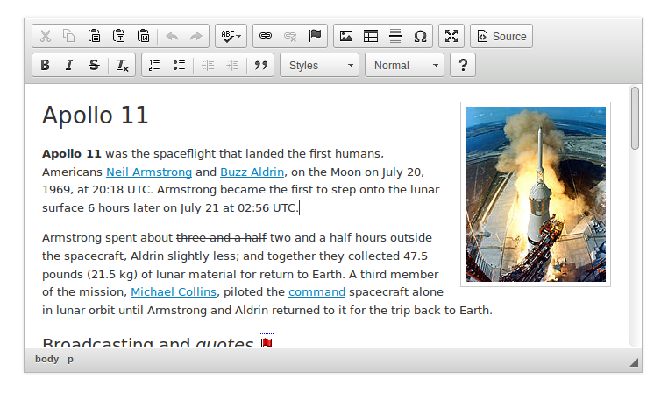Insert a horizontal line

click(x=395, y=36)
